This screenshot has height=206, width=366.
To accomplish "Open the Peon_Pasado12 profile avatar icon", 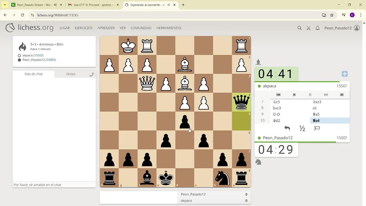I will click(357, 28).
